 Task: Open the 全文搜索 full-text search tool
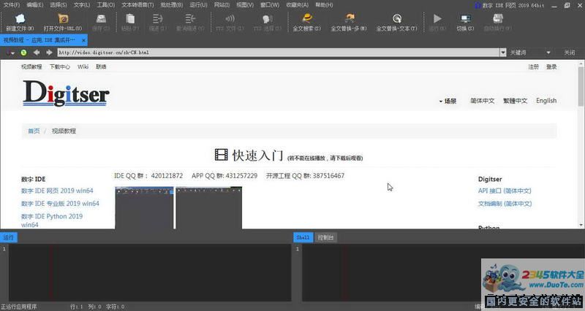[x=306, y=19]
